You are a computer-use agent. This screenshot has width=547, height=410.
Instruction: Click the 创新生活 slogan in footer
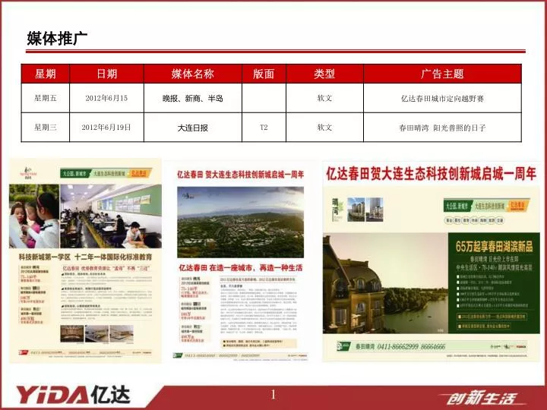482,398
